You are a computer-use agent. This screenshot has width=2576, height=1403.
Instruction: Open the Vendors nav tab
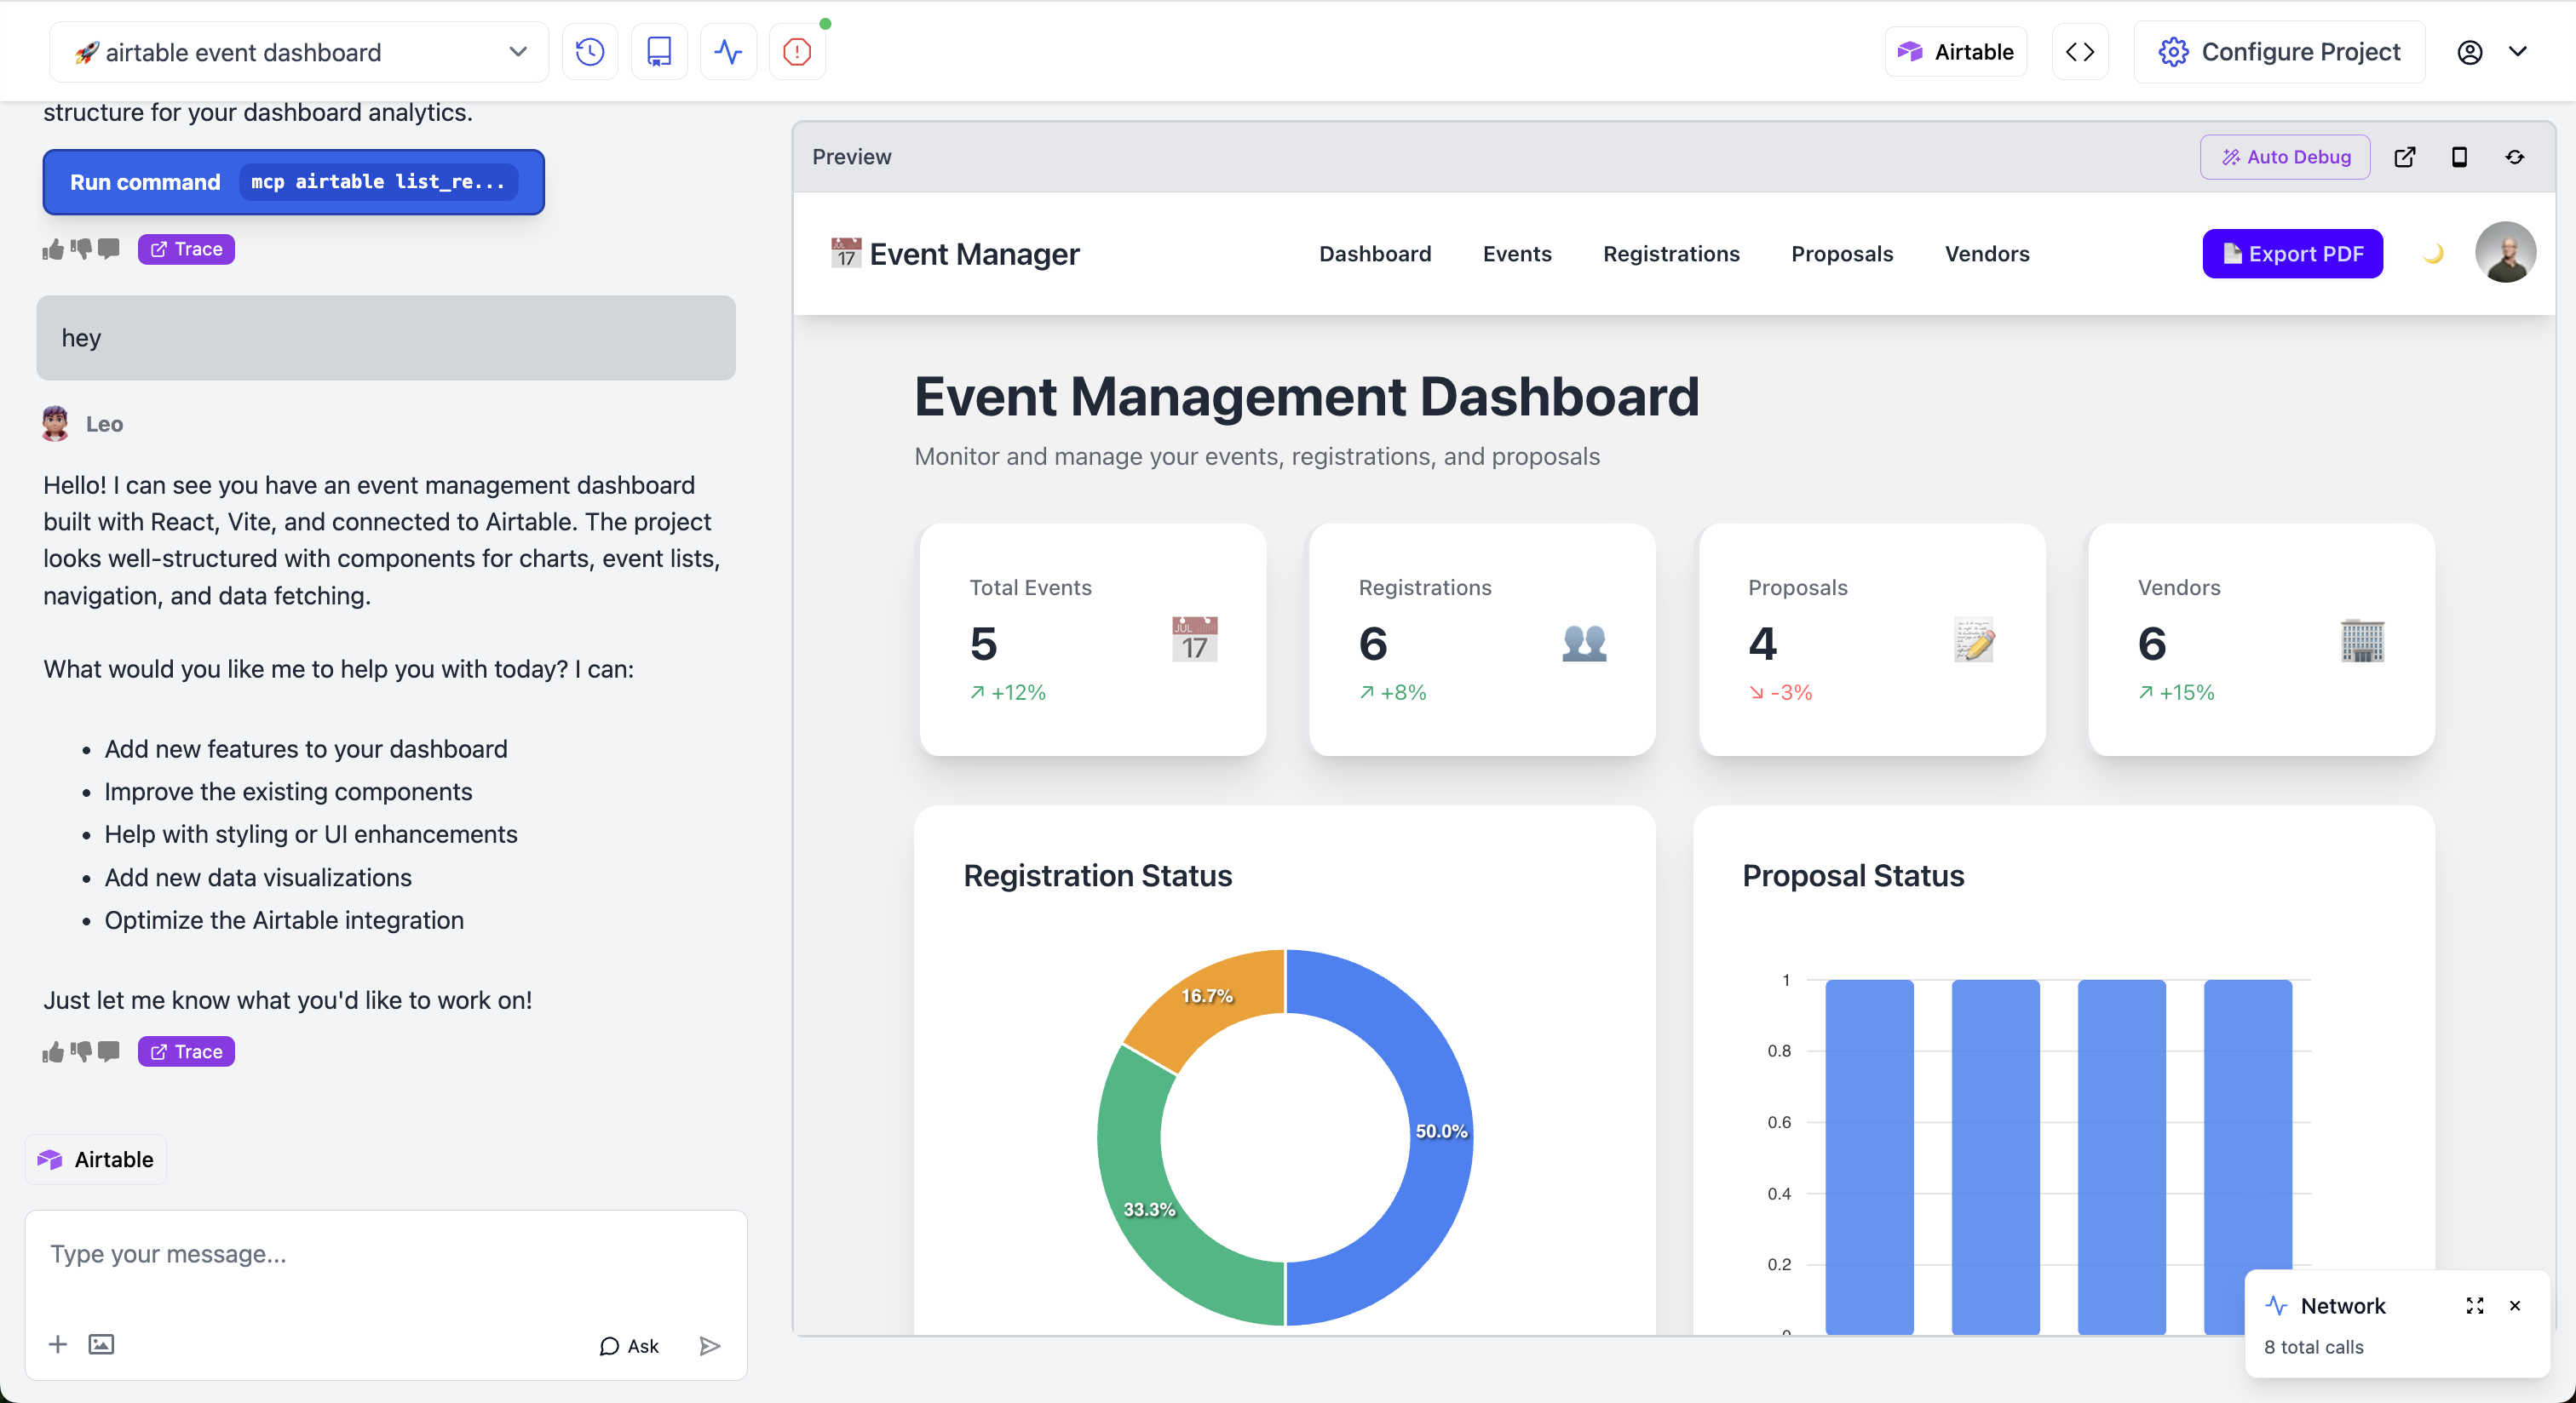1987,254
